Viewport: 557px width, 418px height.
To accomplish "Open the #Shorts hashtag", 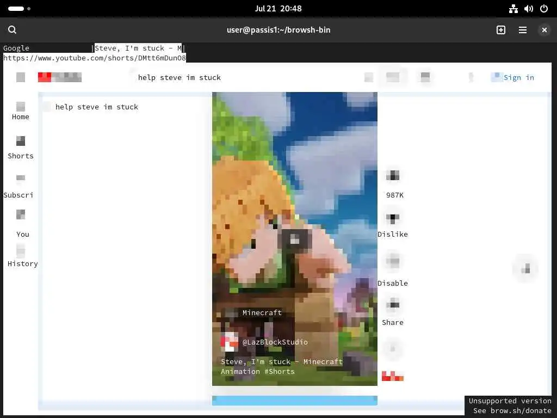I will coord(280,371).
